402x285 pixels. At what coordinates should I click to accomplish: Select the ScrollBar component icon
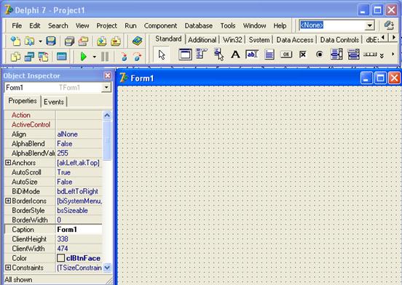tap(370, 55)
